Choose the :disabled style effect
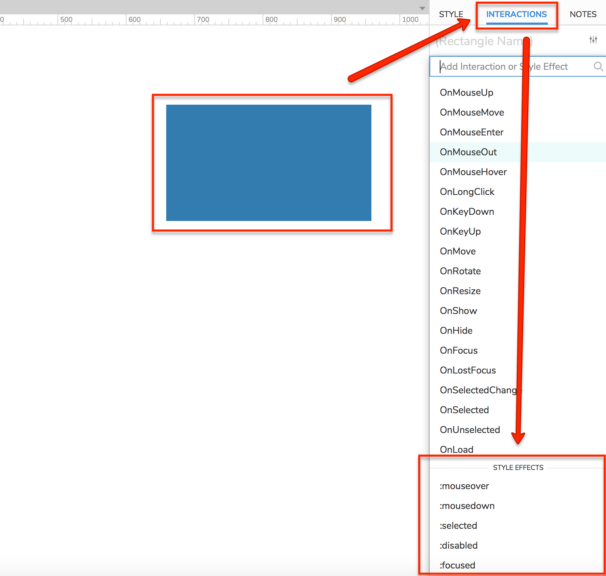This screenshot has width=606, height=576. point(459,546)
